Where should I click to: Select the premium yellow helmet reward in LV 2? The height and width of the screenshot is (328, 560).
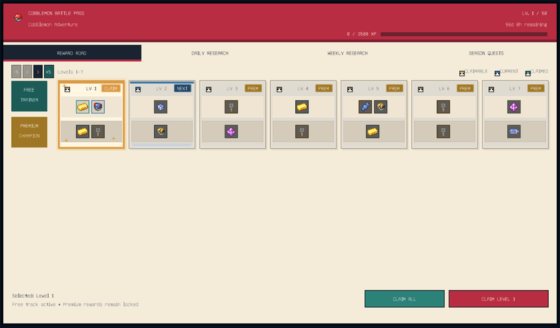pyautogui.click(x=161, y=131)
